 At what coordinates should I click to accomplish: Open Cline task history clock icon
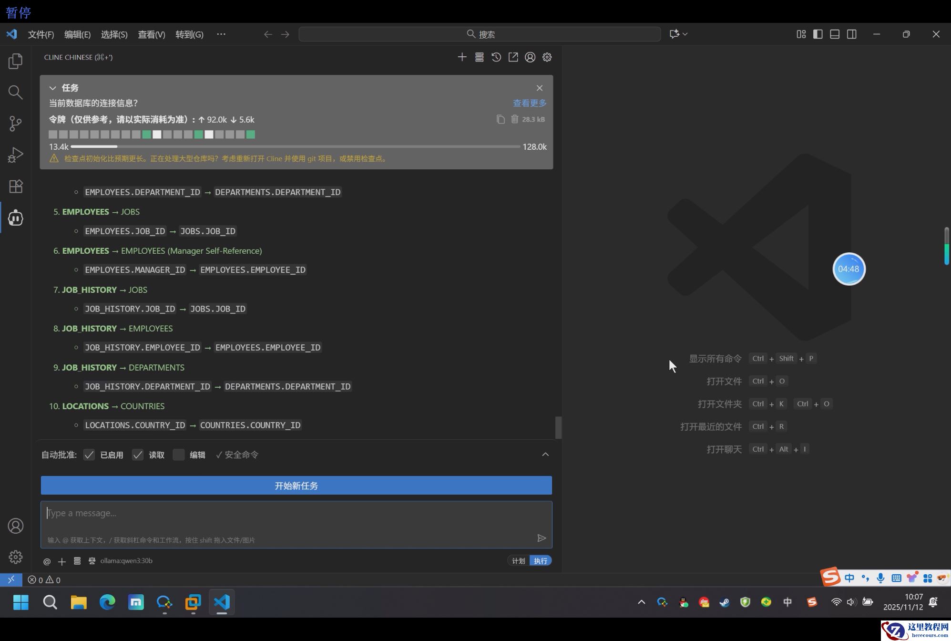coord(496,57)
